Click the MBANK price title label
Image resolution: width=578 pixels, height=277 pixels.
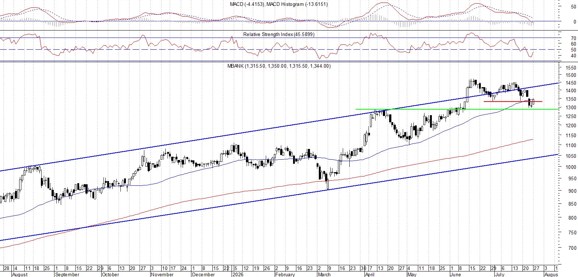click(279, 66)
